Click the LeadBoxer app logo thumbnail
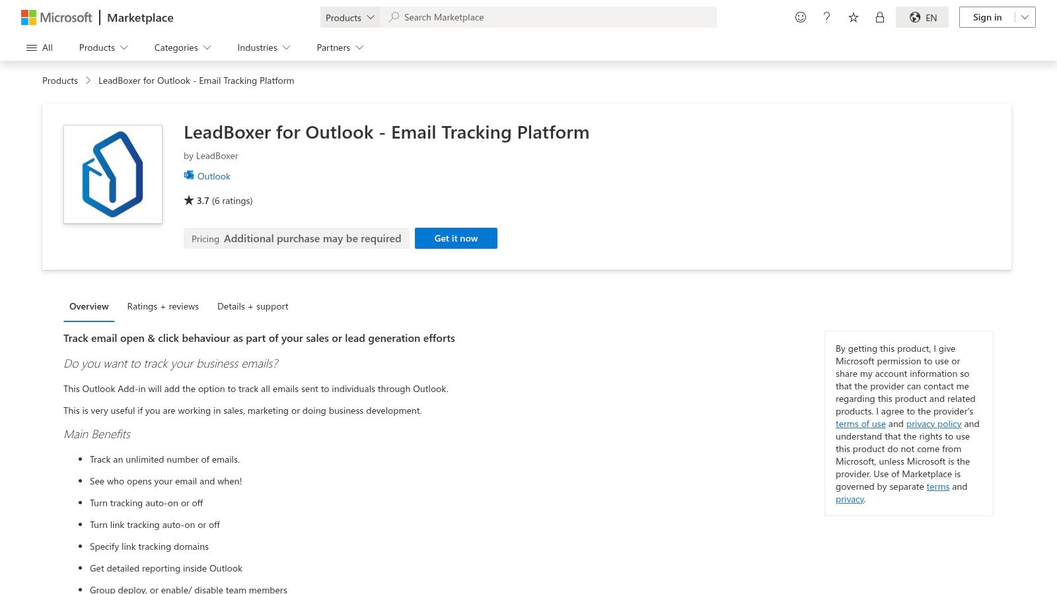 coord(112,174)
